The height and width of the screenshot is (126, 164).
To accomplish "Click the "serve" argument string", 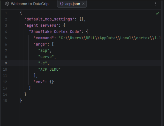I will (x=46, y=57).
